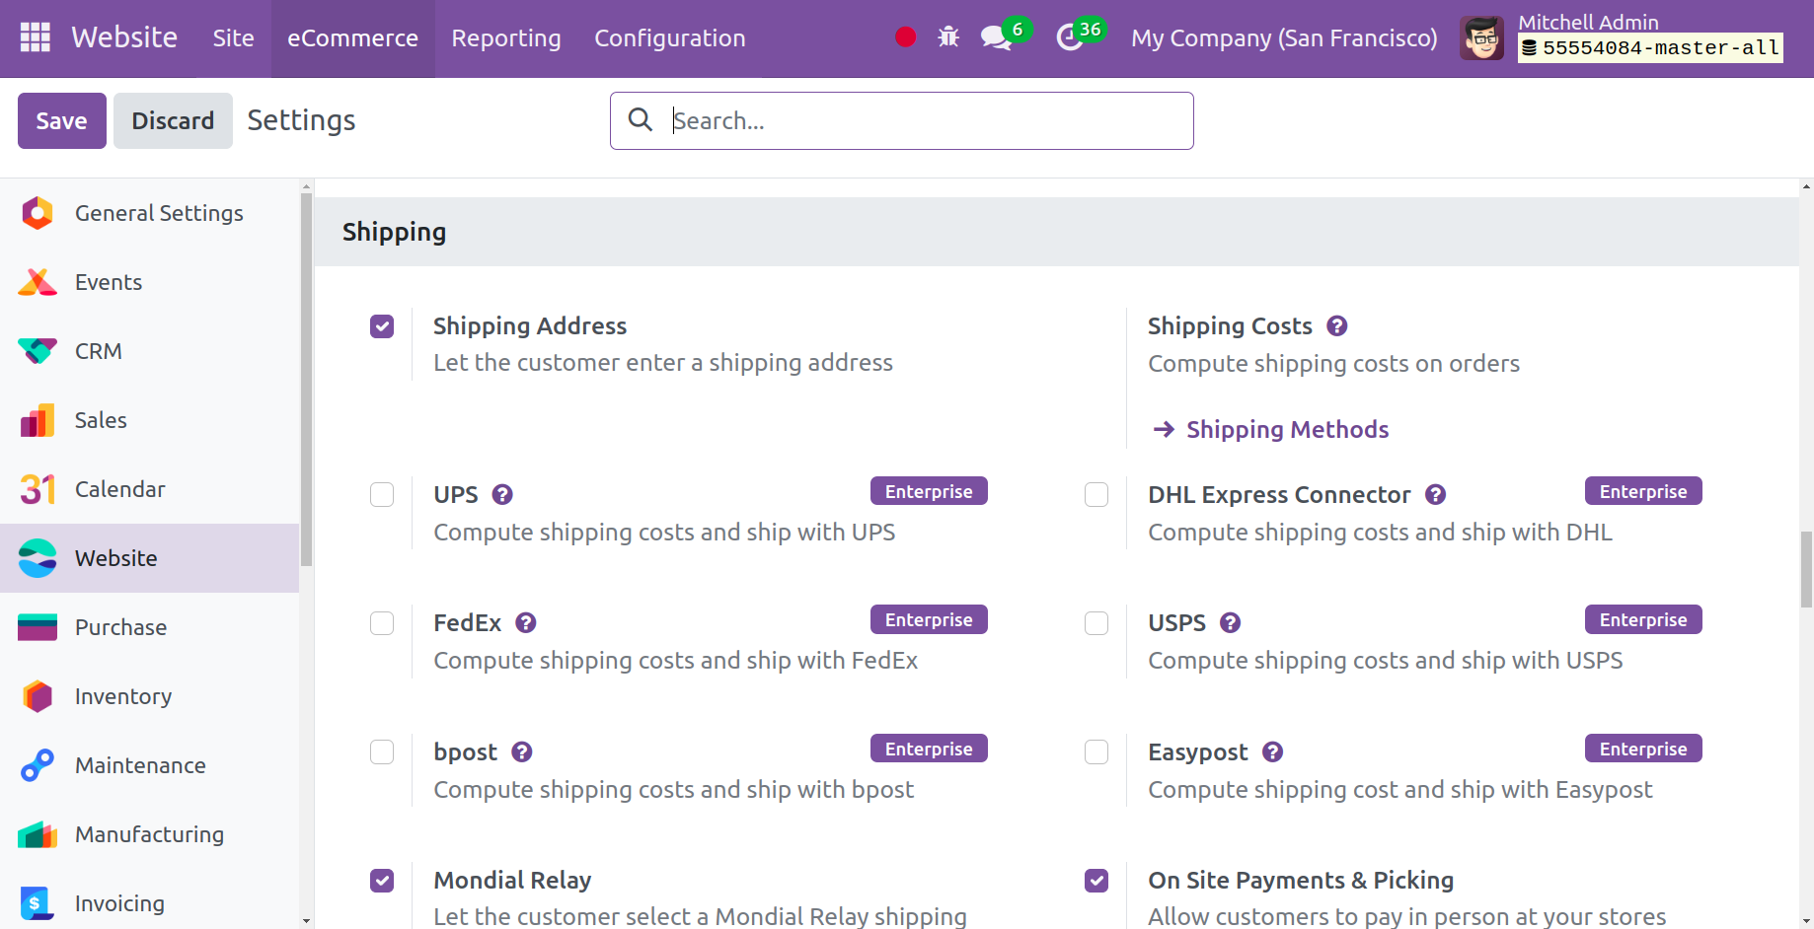Follow the Shipping Methods link
The image size is (1814, 929).
(1287, 430)
